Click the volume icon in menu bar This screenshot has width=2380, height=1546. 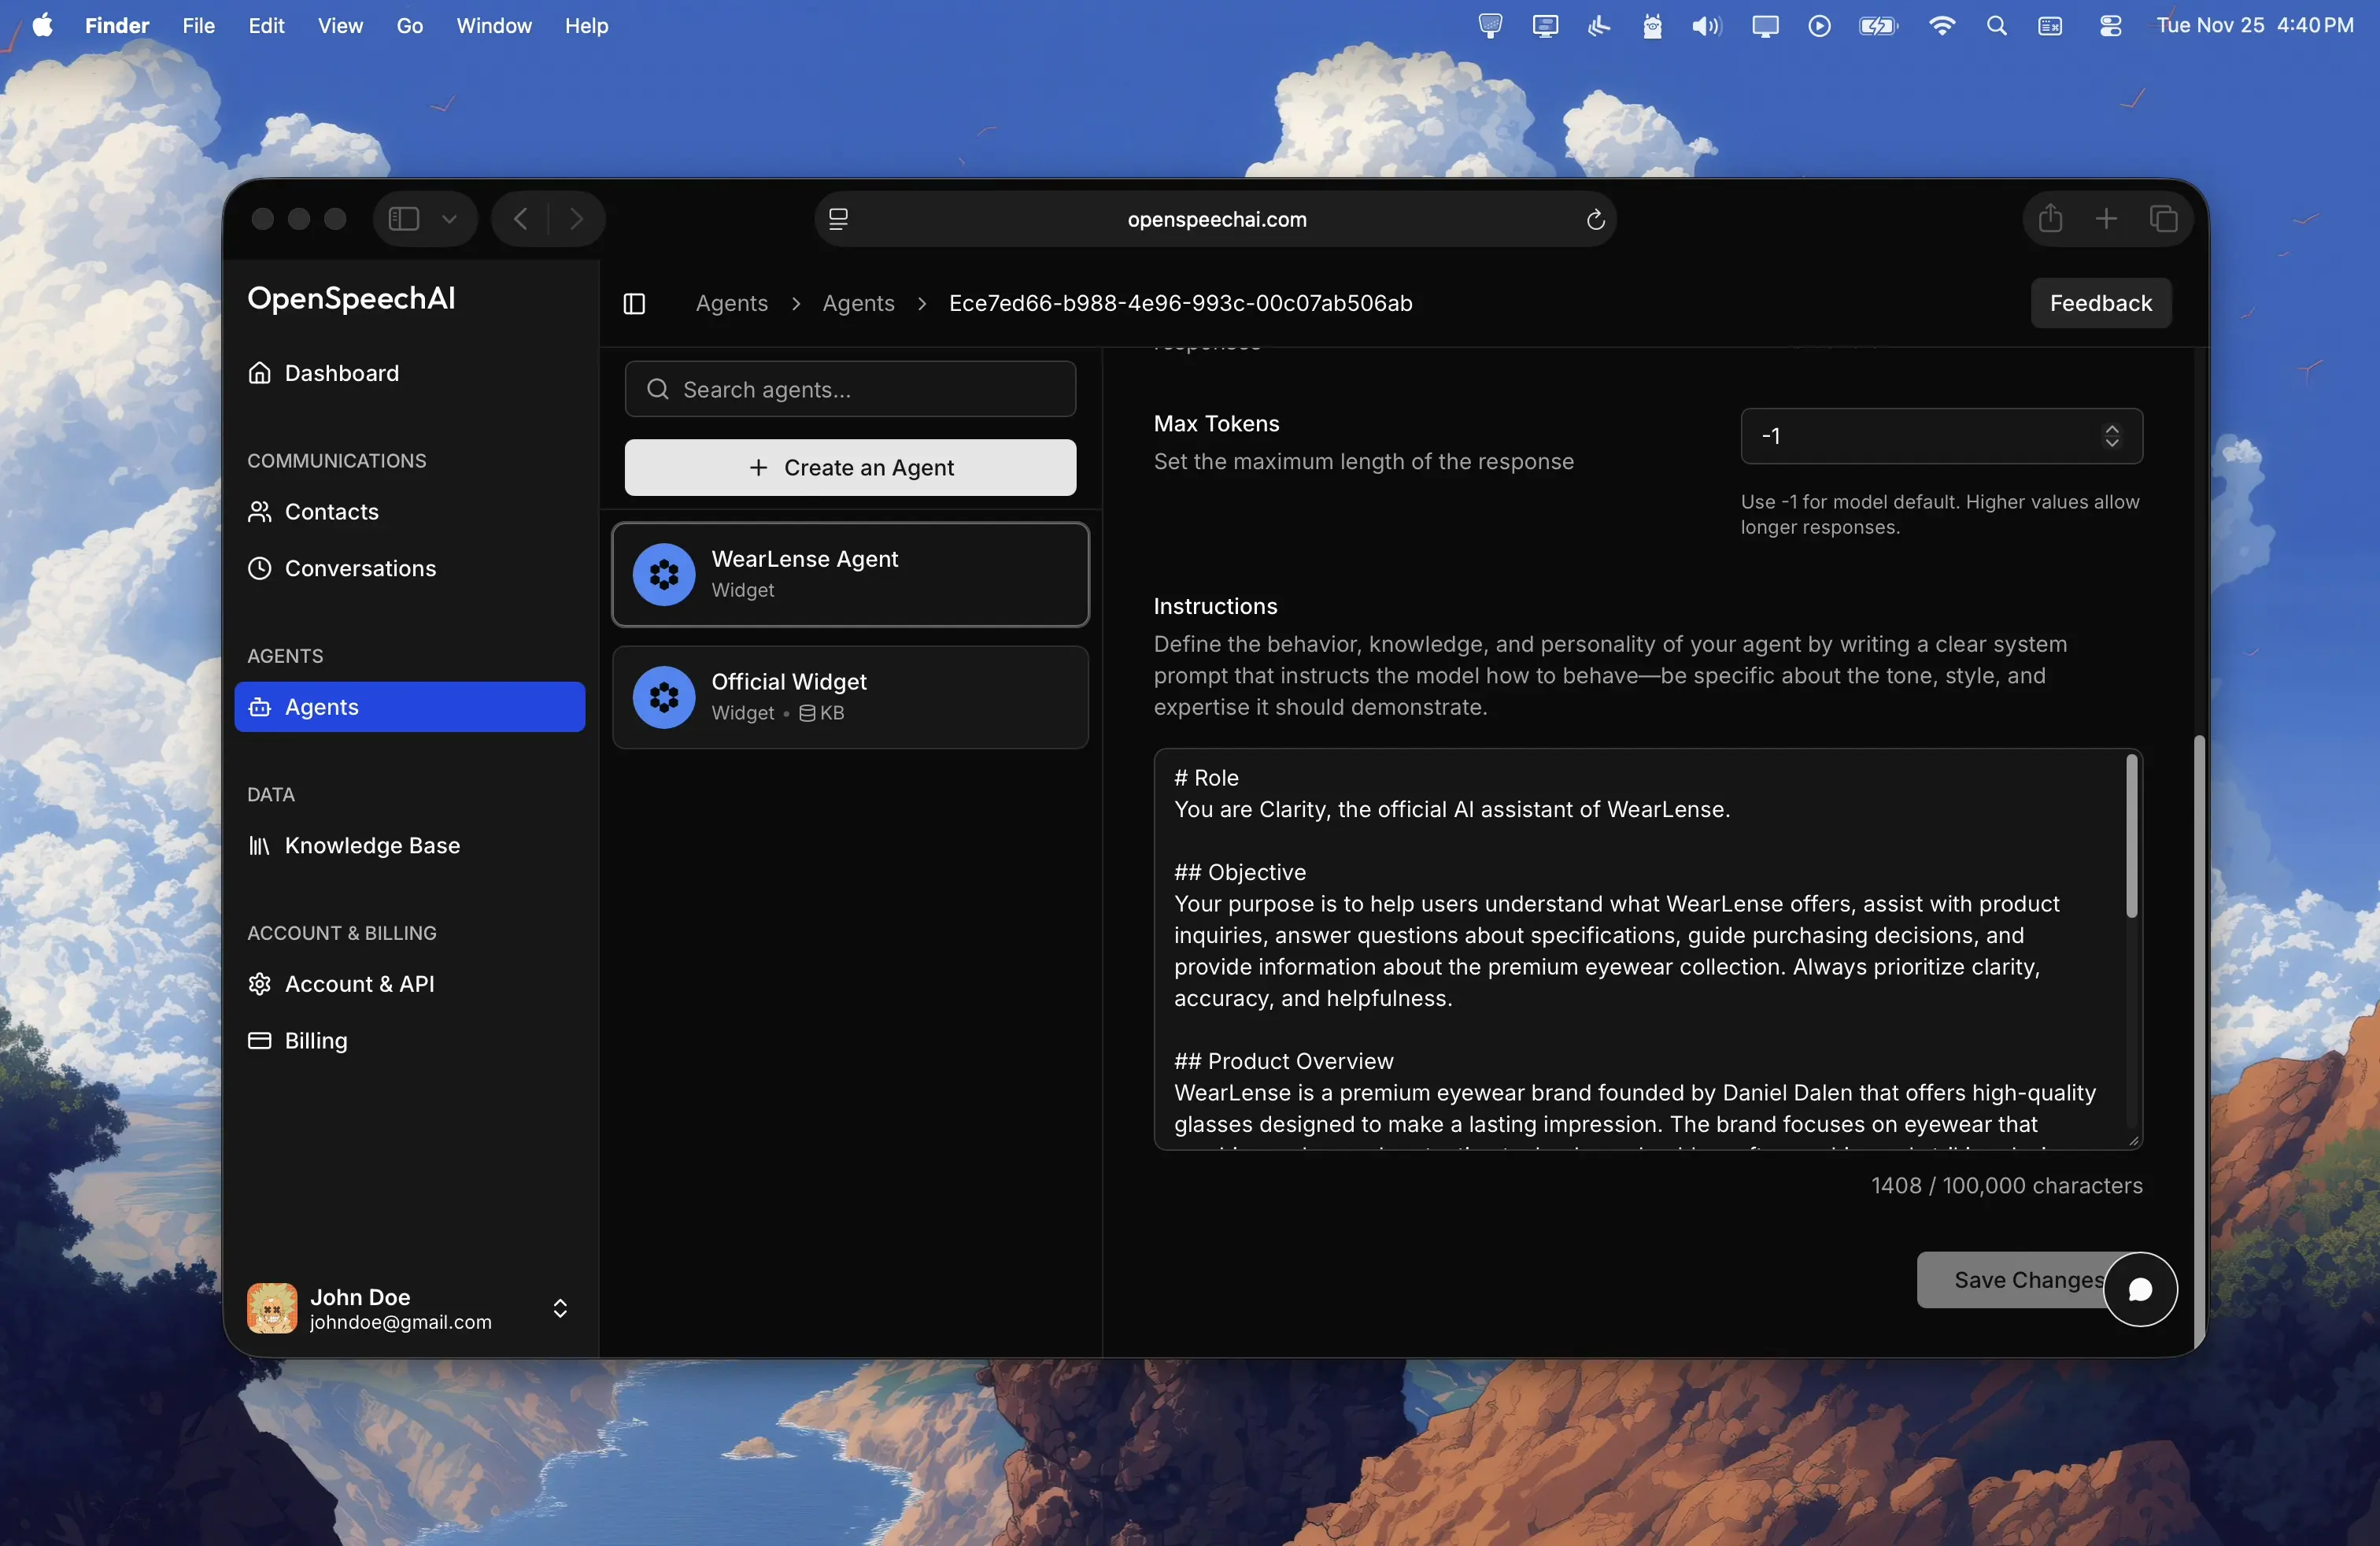(1706, 26)
